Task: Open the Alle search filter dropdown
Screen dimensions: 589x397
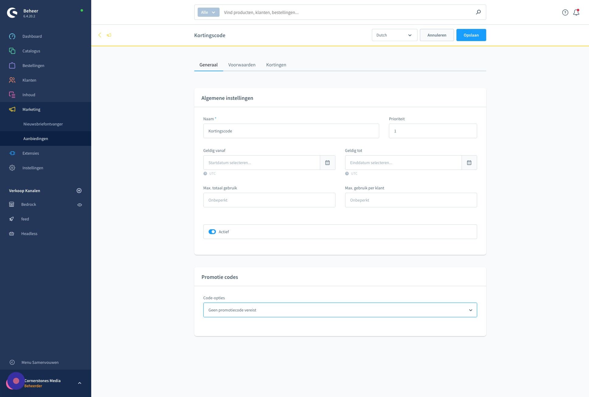Action: (208, 12)
